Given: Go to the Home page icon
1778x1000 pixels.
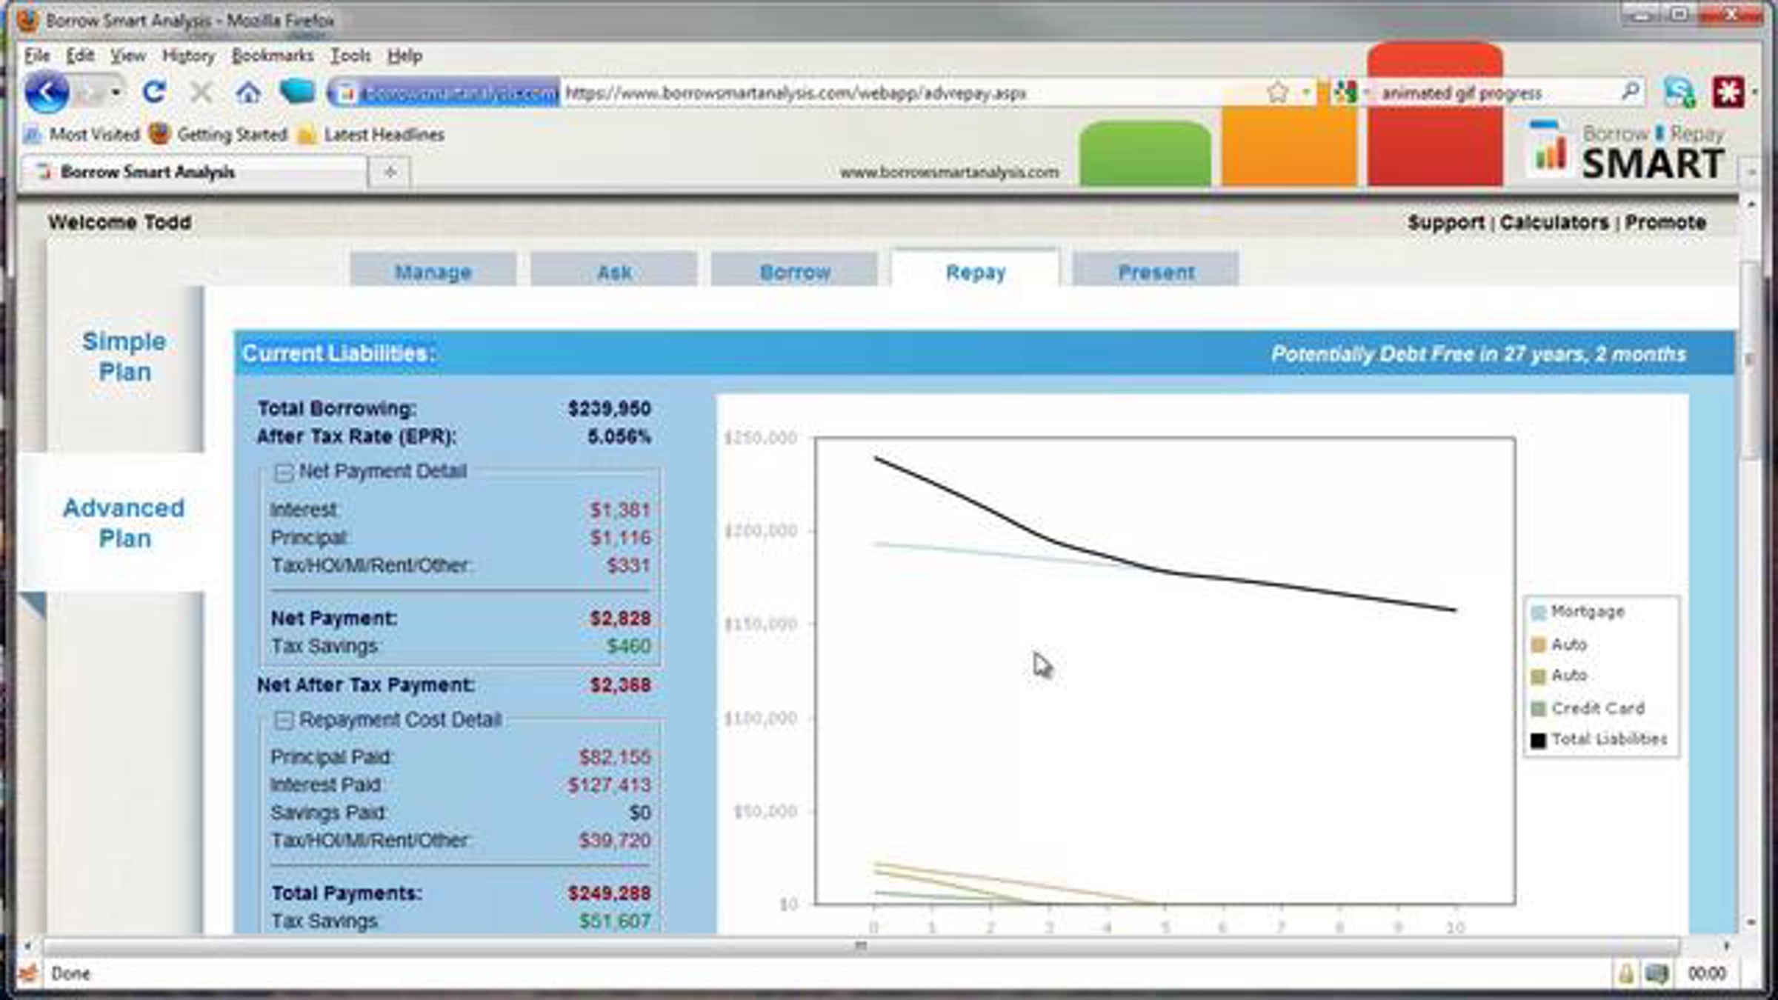Looking at the screenshot, I should tap(248, 93).
